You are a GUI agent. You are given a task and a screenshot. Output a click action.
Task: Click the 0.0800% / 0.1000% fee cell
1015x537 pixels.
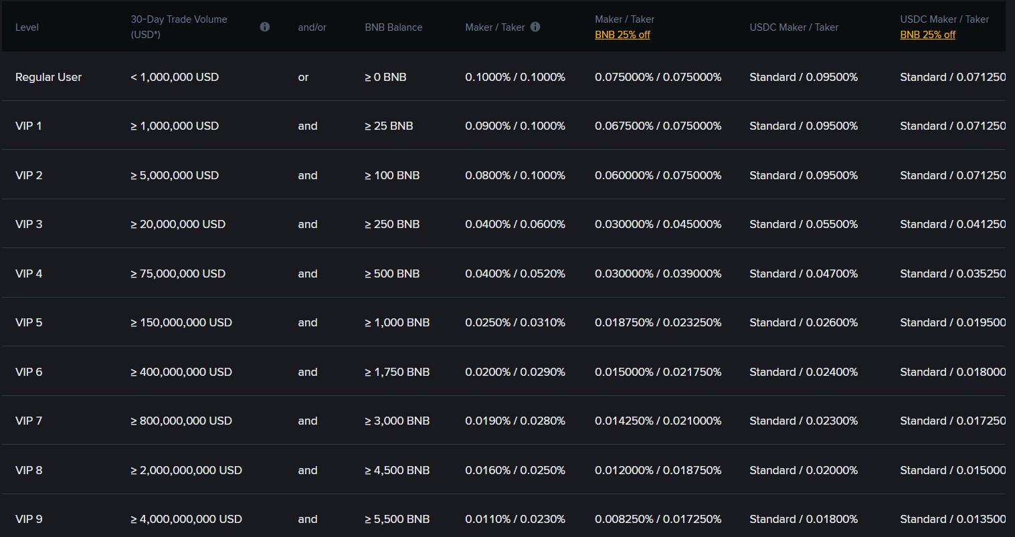(x=515, y=175)
